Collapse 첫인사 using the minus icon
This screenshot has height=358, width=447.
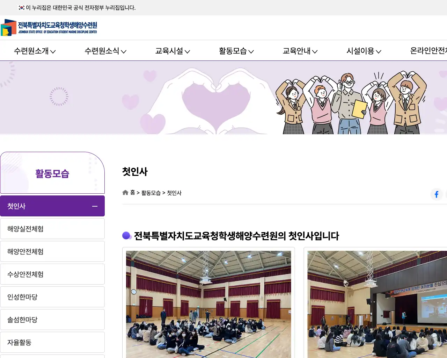(95, 206)
